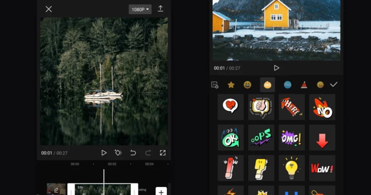371x195 pixels.
Task: Import a custom sticker from gallery icon
Action: [214, 84]
